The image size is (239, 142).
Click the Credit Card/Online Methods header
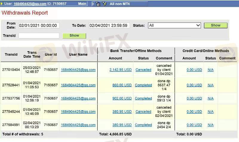206,51
